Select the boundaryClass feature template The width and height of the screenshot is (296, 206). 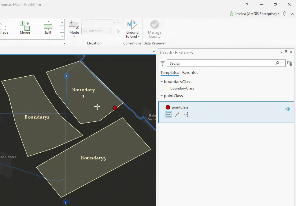click(182, 88)
